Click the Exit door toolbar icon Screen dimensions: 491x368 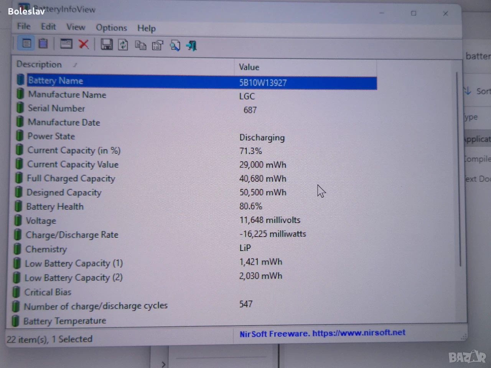(191, 46)
